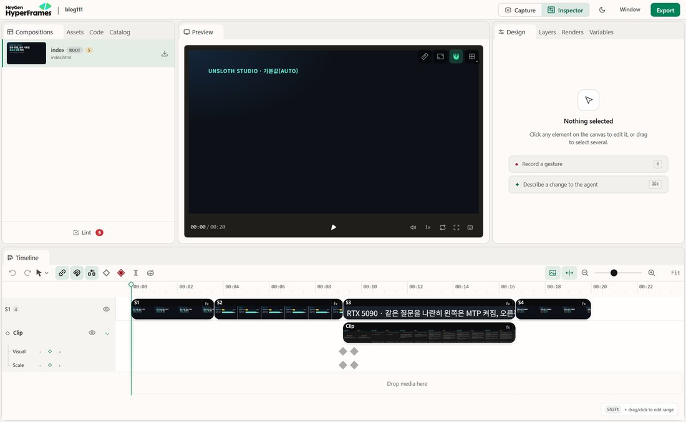Switch to dark mode moon icon
The width and height of the screenshot is (686, 422).
click(x=602, y=9)
